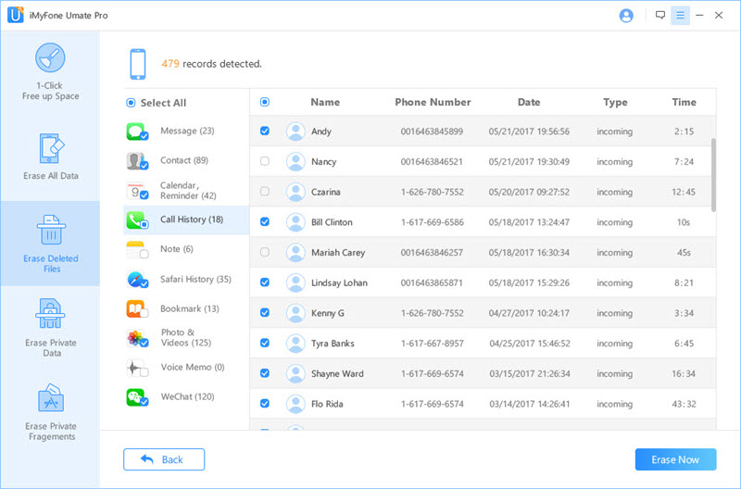This screenshot has height=489, width=741.
Task: Check the Nancy call record
Action: 265,161
